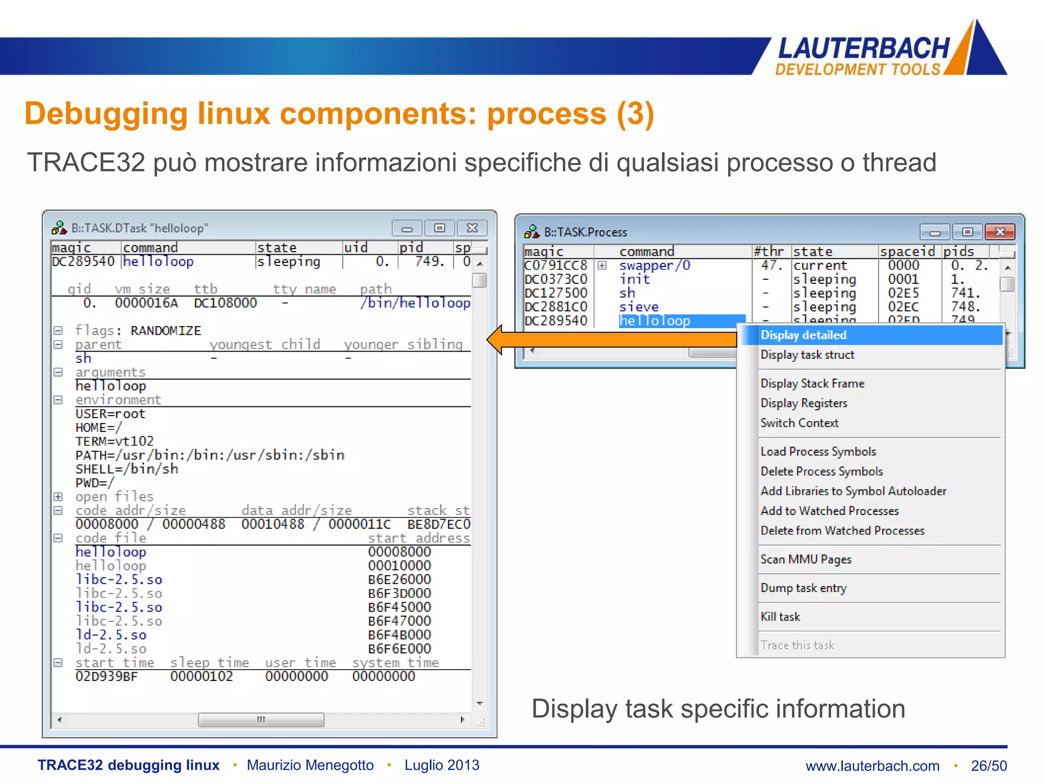Screen dimensions: 1045x784
Task: Select Add to Watched Processes
Action: pos(830,511)
